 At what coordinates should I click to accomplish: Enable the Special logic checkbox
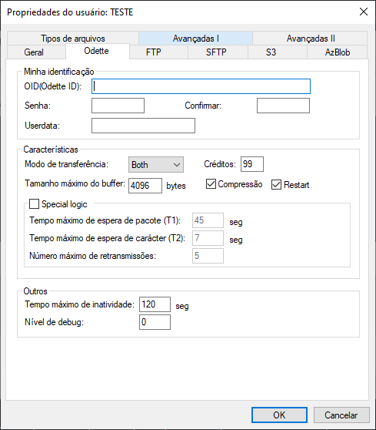pyautogui.click(x=34, y=204)
